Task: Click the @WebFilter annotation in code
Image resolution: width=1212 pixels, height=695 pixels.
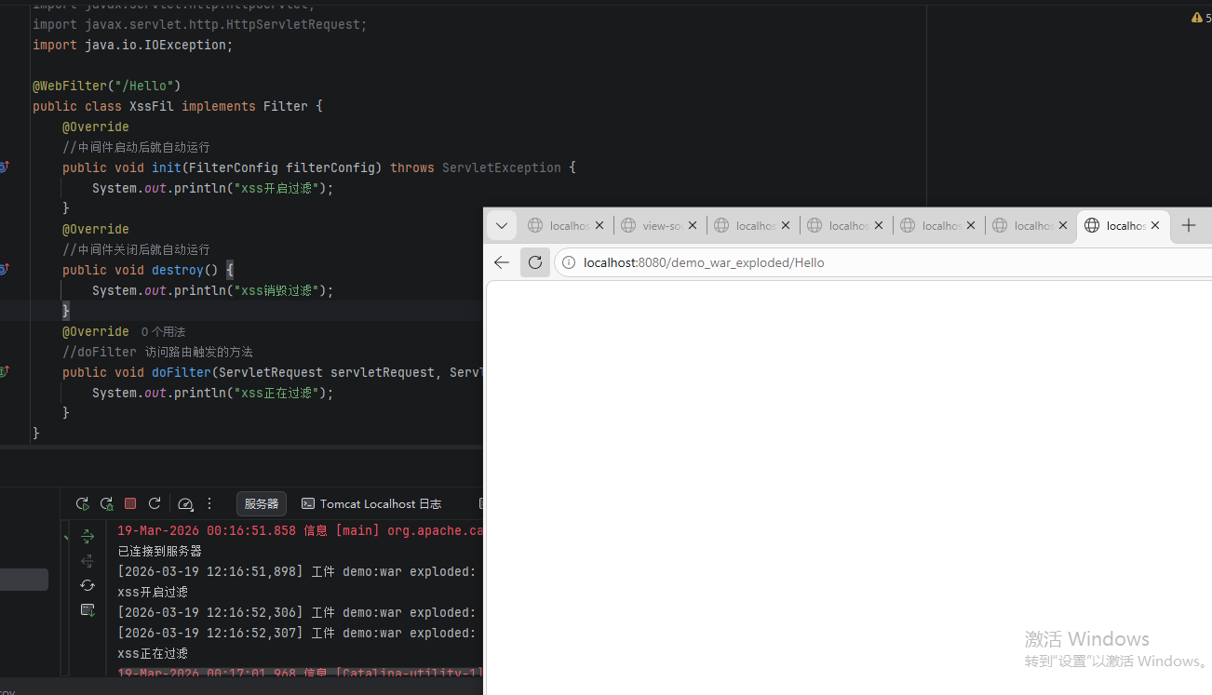Action: click(70, 86)
